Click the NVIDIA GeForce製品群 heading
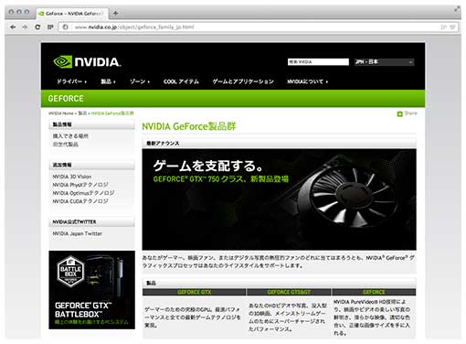 tap(189, 126)
